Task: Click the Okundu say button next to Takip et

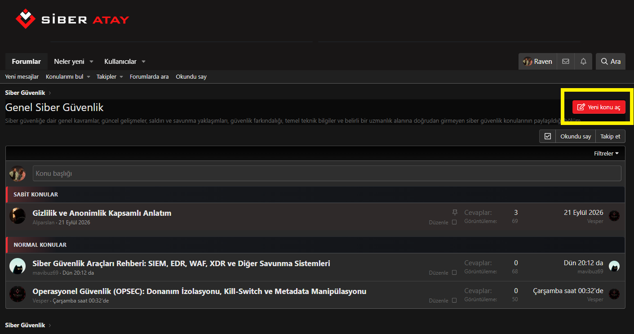Action: pos(576,136)
